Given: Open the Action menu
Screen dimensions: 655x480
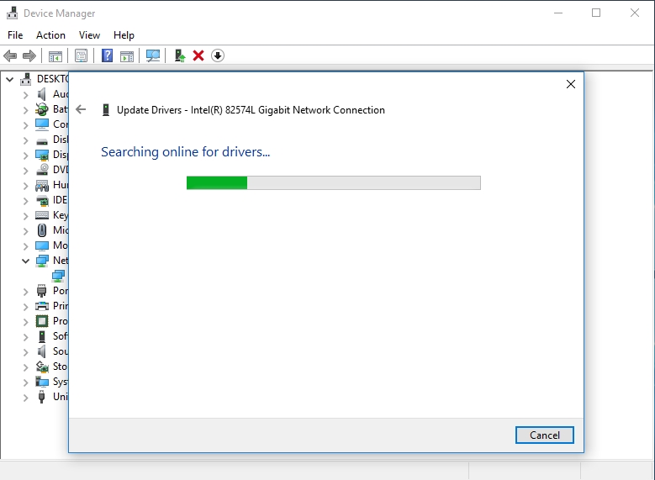Looking at the screenshot, I should click(50, 35).
